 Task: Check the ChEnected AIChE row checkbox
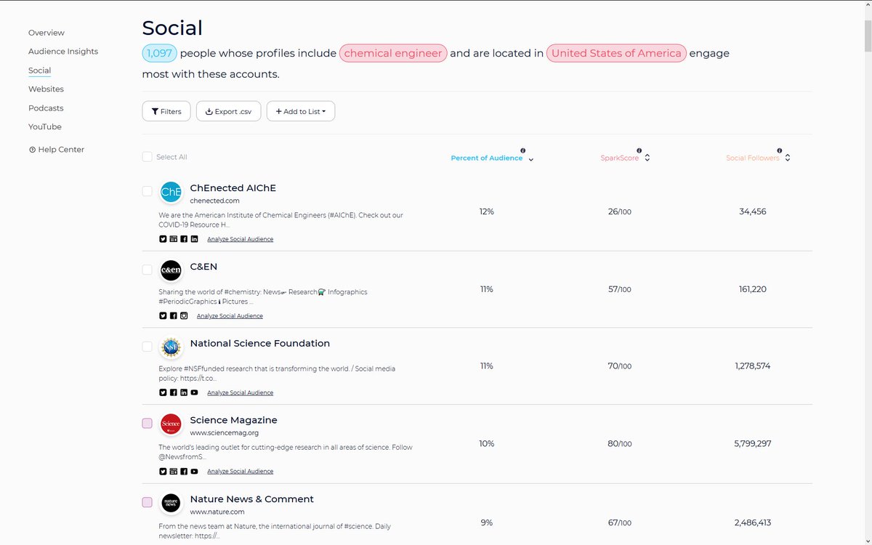pyautogui.click(x=148, y=191)
